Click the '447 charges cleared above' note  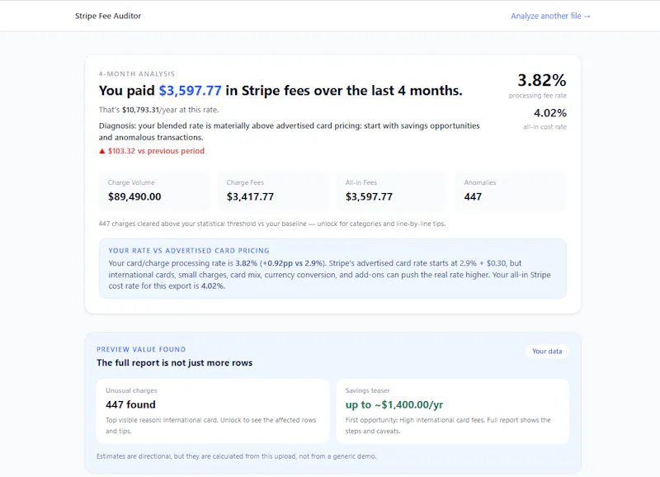tap(272, 224)
